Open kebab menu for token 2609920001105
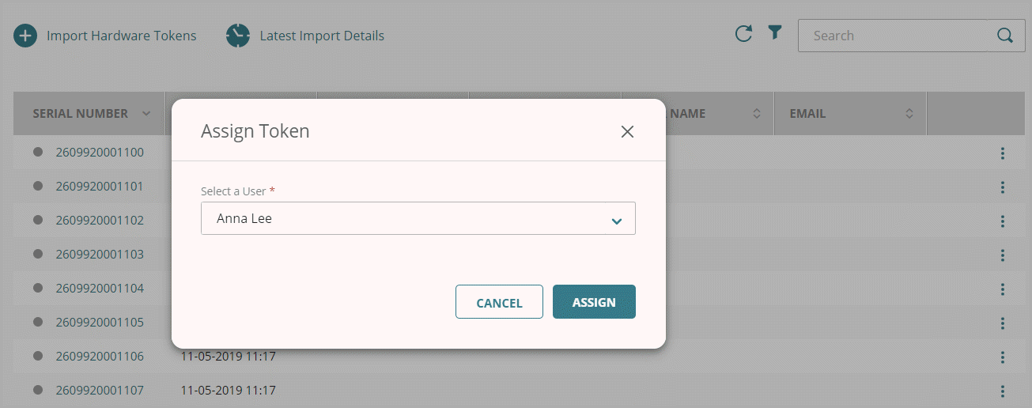1032x408 pixels. tap(1002, 323)
